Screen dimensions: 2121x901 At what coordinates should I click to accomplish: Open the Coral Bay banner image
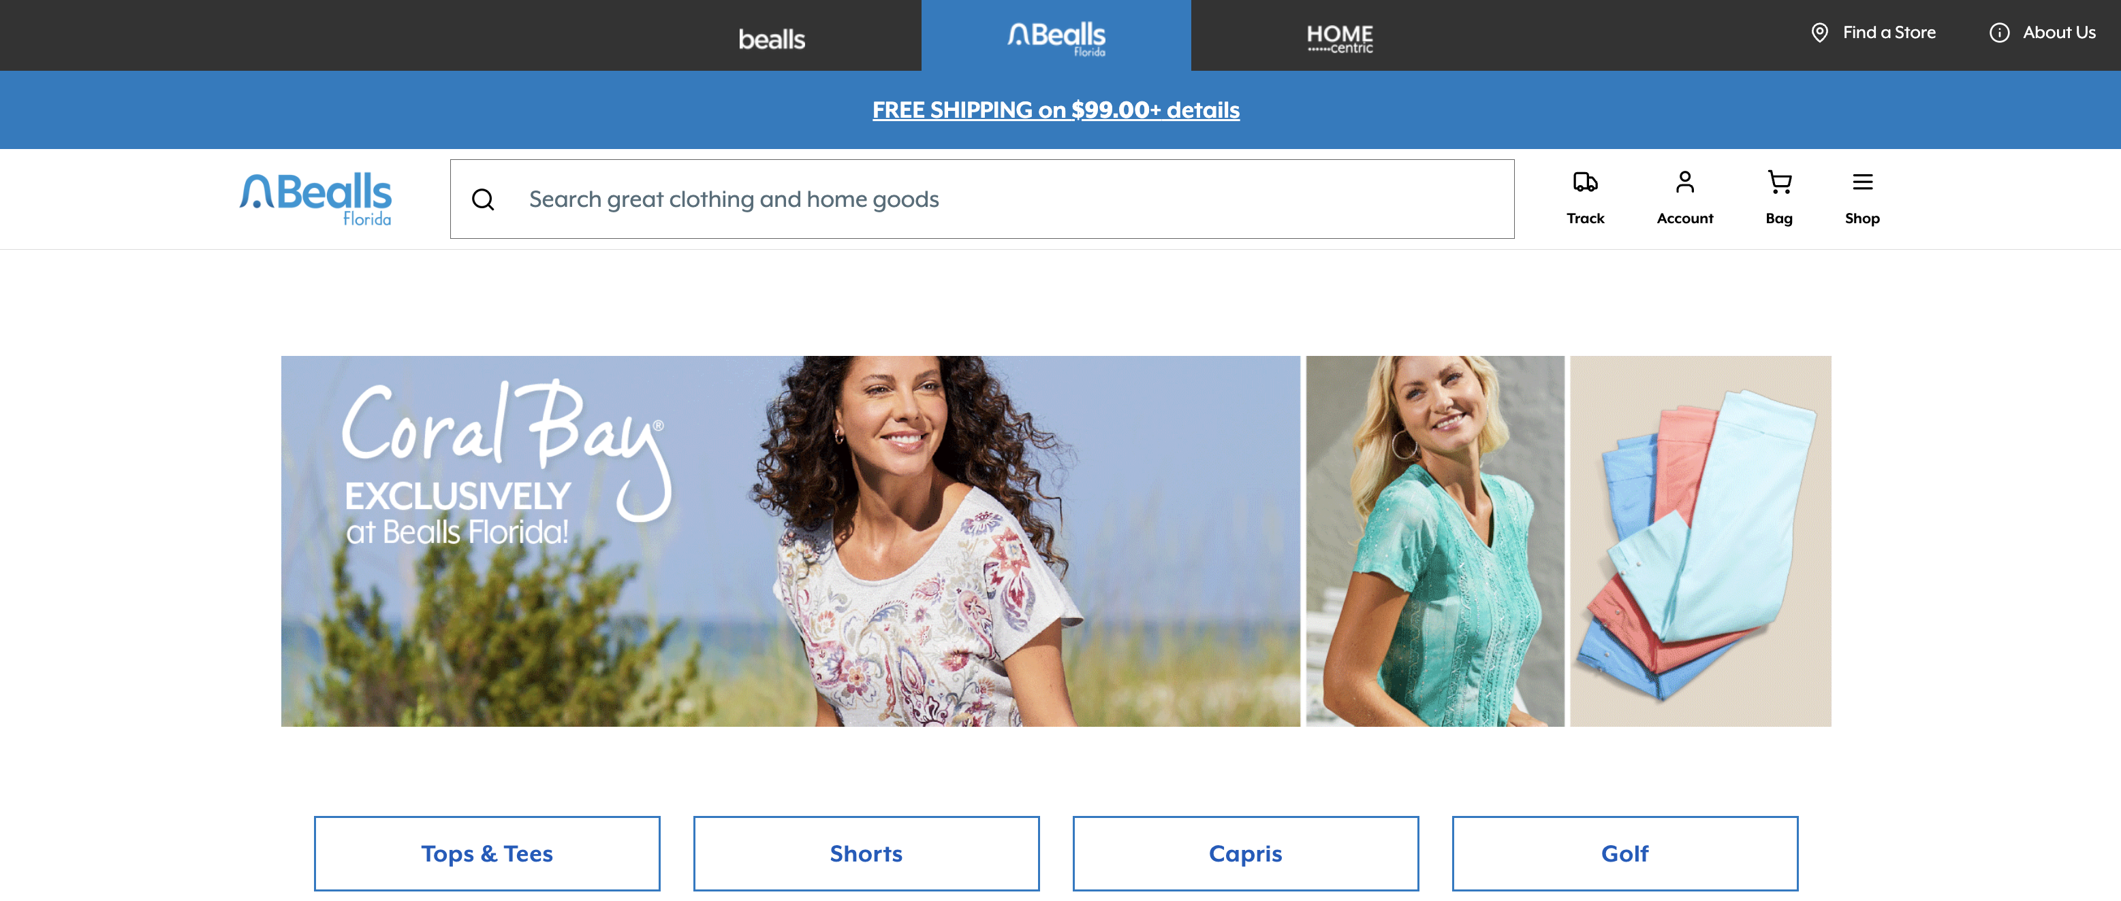pos(790,540)
